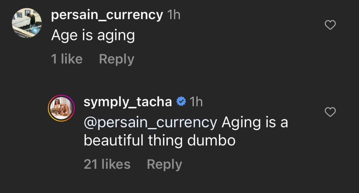View the '1 like' on the first comment

67,59
